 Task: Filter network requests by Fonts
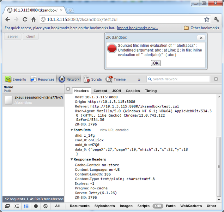pyautogui.click(x=171, y=206)
